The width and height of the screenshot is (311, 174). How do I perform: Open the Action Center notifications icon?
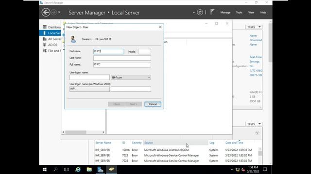point(265,170)
